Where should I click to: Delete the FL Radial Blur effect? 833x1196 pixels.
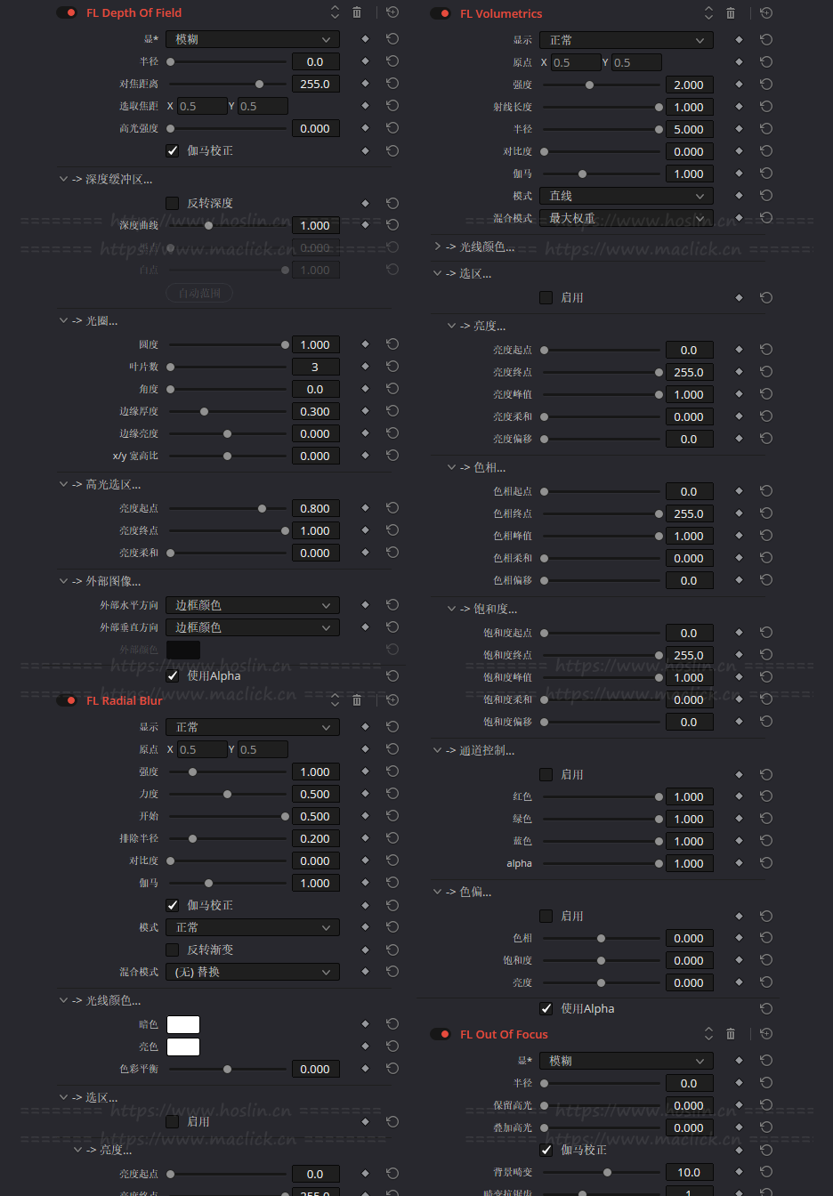357,700
